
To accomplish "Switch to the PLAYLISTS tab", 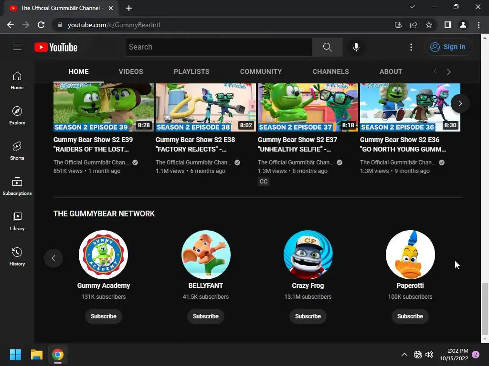I will tap(191, 71).
